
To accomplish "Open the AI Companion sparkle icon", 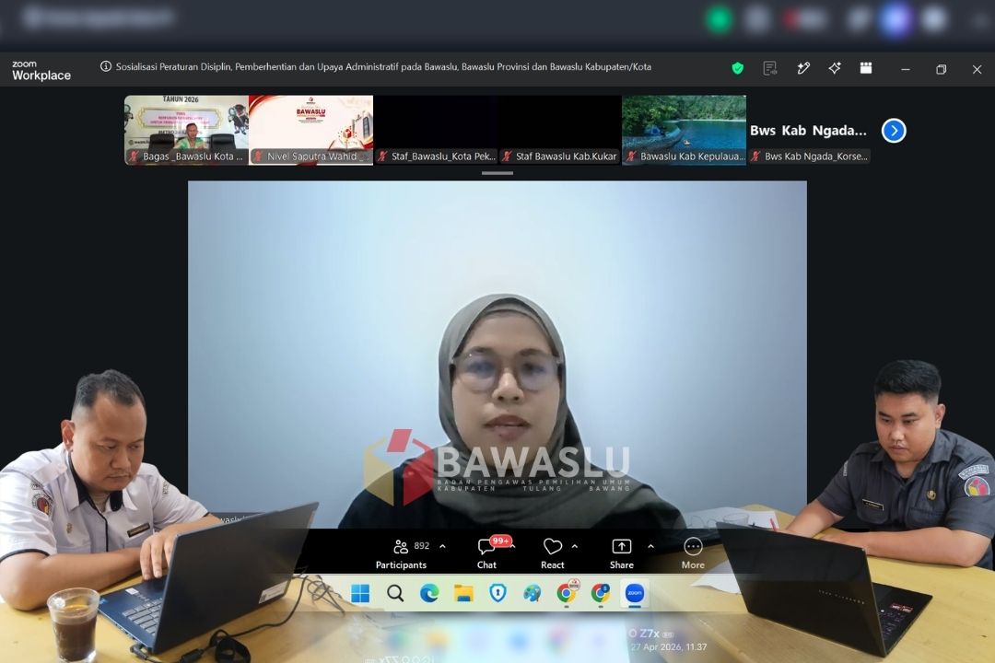I will 835,68.
